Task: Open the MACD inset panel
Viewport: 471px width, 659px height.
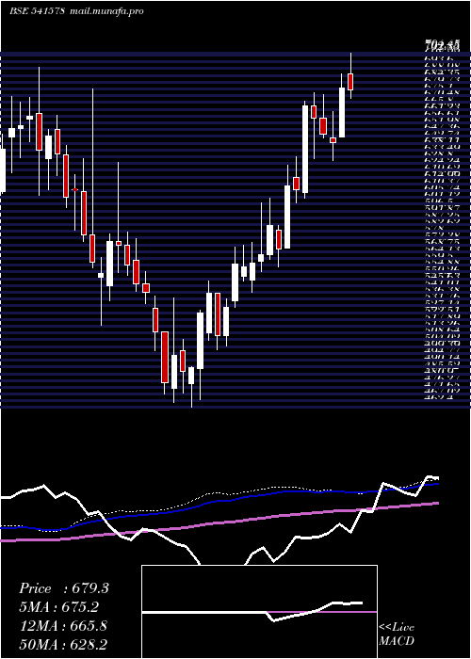Action: tap(259, 612)
